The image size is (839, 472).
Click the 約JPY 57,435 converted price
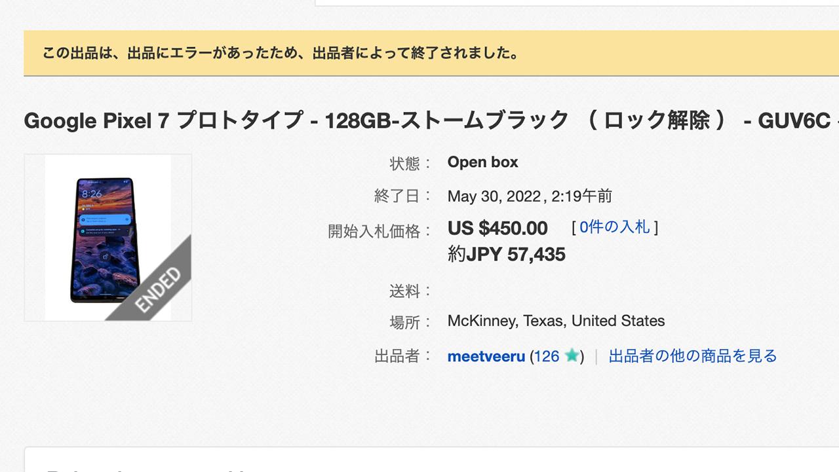[x=507, y=254]
